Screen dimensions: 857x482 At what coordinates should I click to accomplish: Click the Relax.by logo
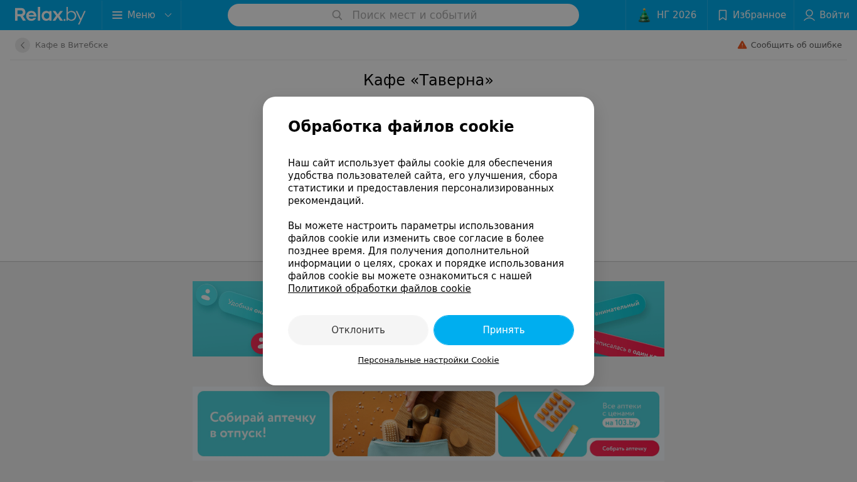click(50, 15)
